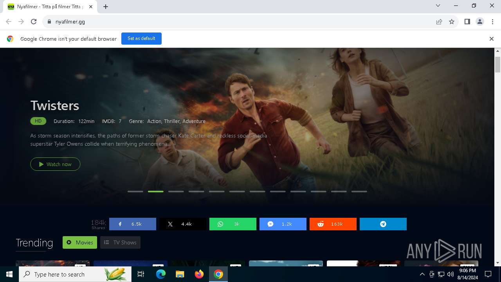The image size is (501, 282).
Task: Open the Chrome profile avatar
Action: pyautogui.click(x=480, y=22)
